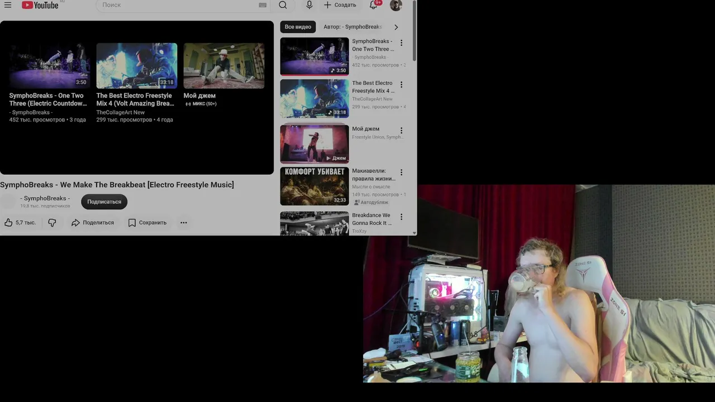Open more options for Макиавелли video
This screenshot has height=402, width=715.
click(401, 173)
